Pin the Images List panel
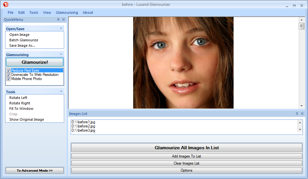 coord(297,114)
